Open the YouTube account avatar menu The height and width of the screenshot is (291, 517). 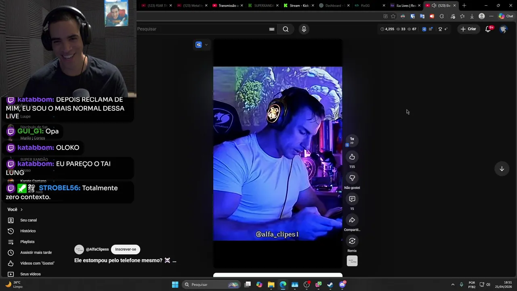pyautogui.click(x=503, y=29)
